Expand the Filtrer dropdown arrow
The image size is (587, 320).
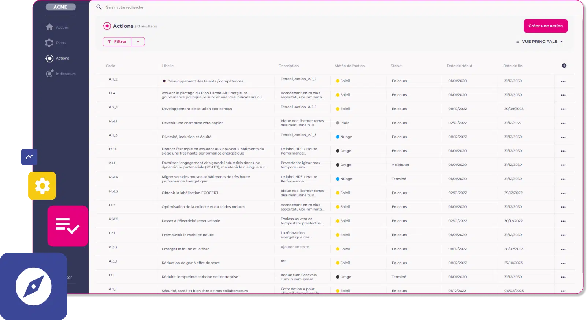(138, 42)
